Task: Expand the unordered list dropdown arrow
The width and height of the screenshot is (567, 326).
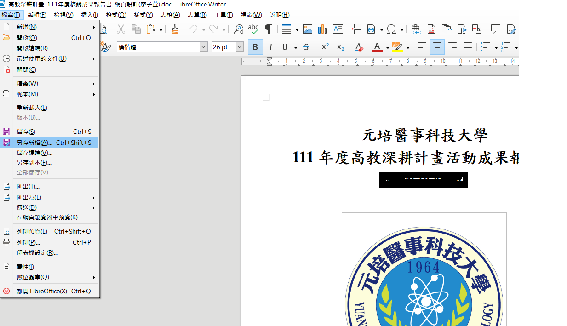Action: click(x=496, y=47)
